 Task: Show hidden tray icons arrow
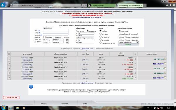(x=152, y=108)
